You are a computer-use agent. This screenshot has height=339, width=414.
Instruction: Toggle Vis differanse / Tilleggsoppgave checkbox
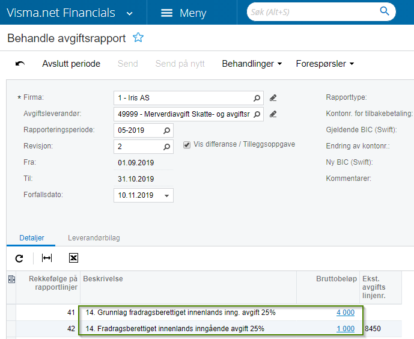click(187, 145)
